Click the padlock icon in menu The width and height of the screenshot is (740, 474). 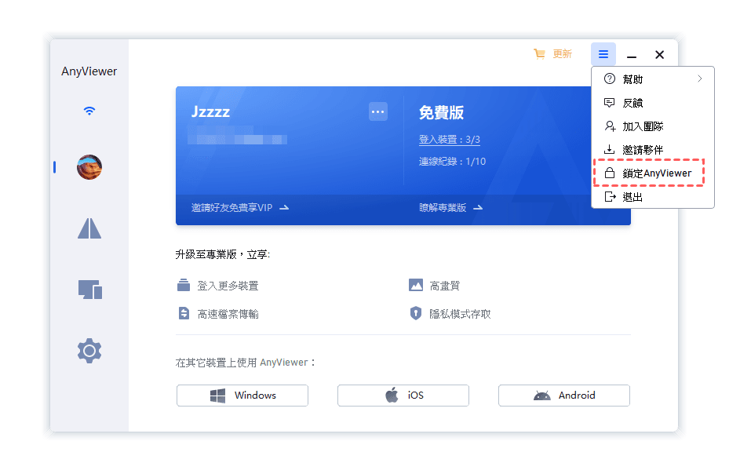click(x=610, y=173)
